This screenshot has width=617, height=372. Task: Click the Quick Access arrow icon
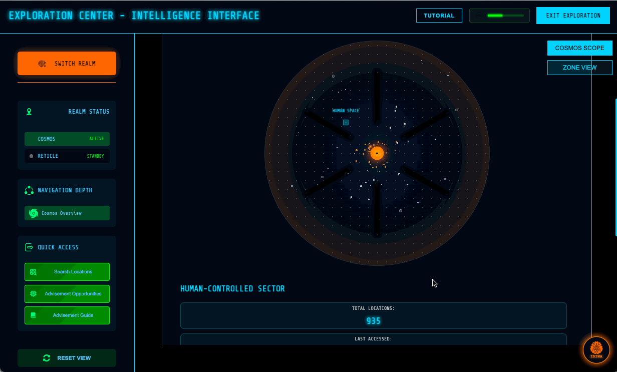click(x=29, y=247)
